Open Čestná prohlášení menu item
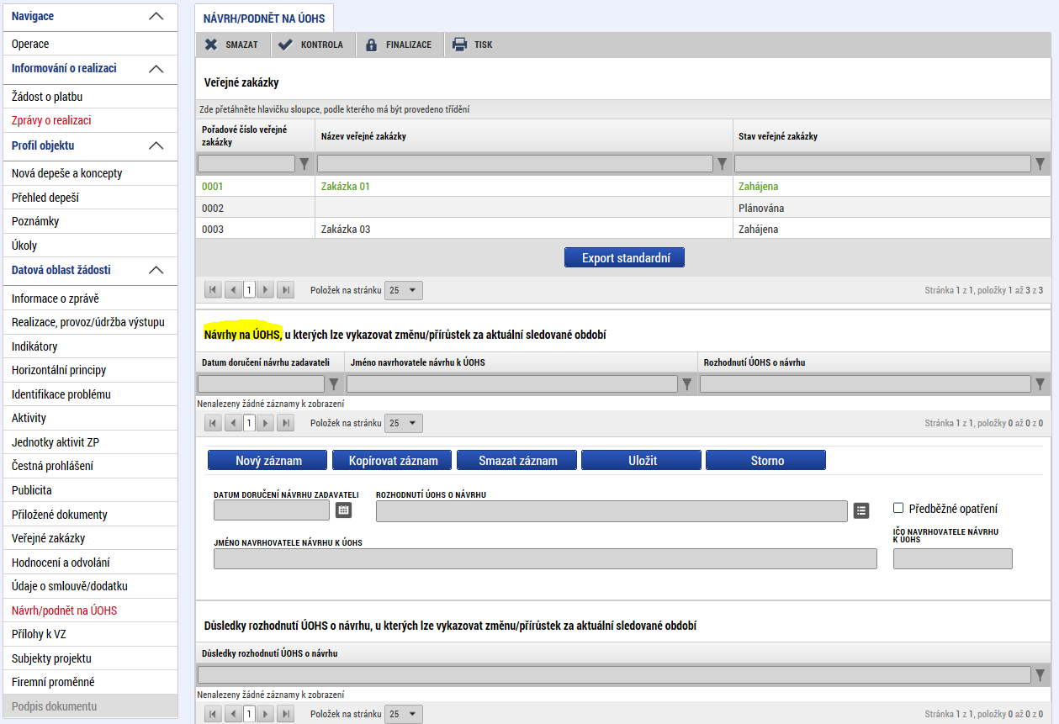The width and height of the screenshot is (1059, 724). tap(89, 466)
